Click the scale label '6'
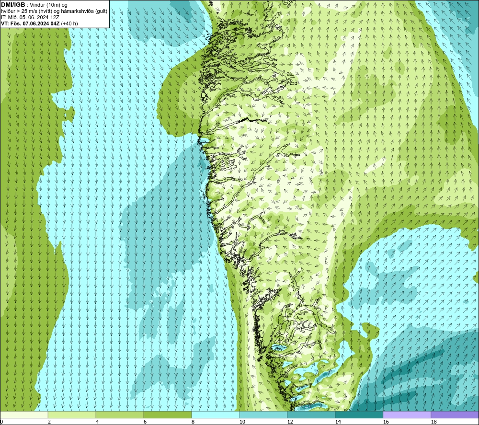479x425 pixels. [145, 422]
